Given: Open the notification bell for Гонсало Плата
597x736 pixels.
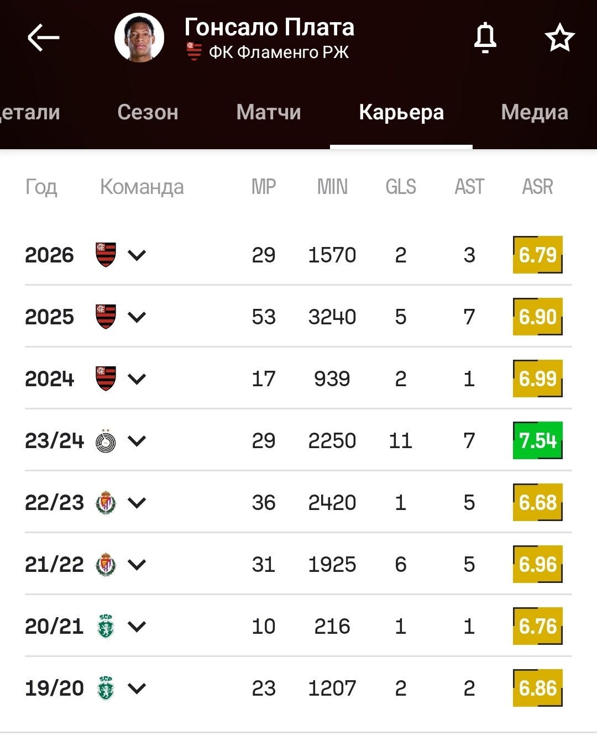Looking at the screenshot, I should click(x=485, y=38).
